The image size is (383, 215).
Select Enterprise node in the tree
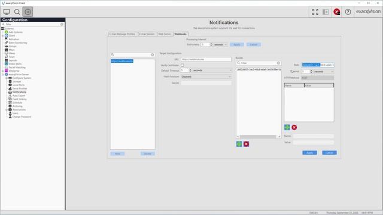(x=14, y=71)
